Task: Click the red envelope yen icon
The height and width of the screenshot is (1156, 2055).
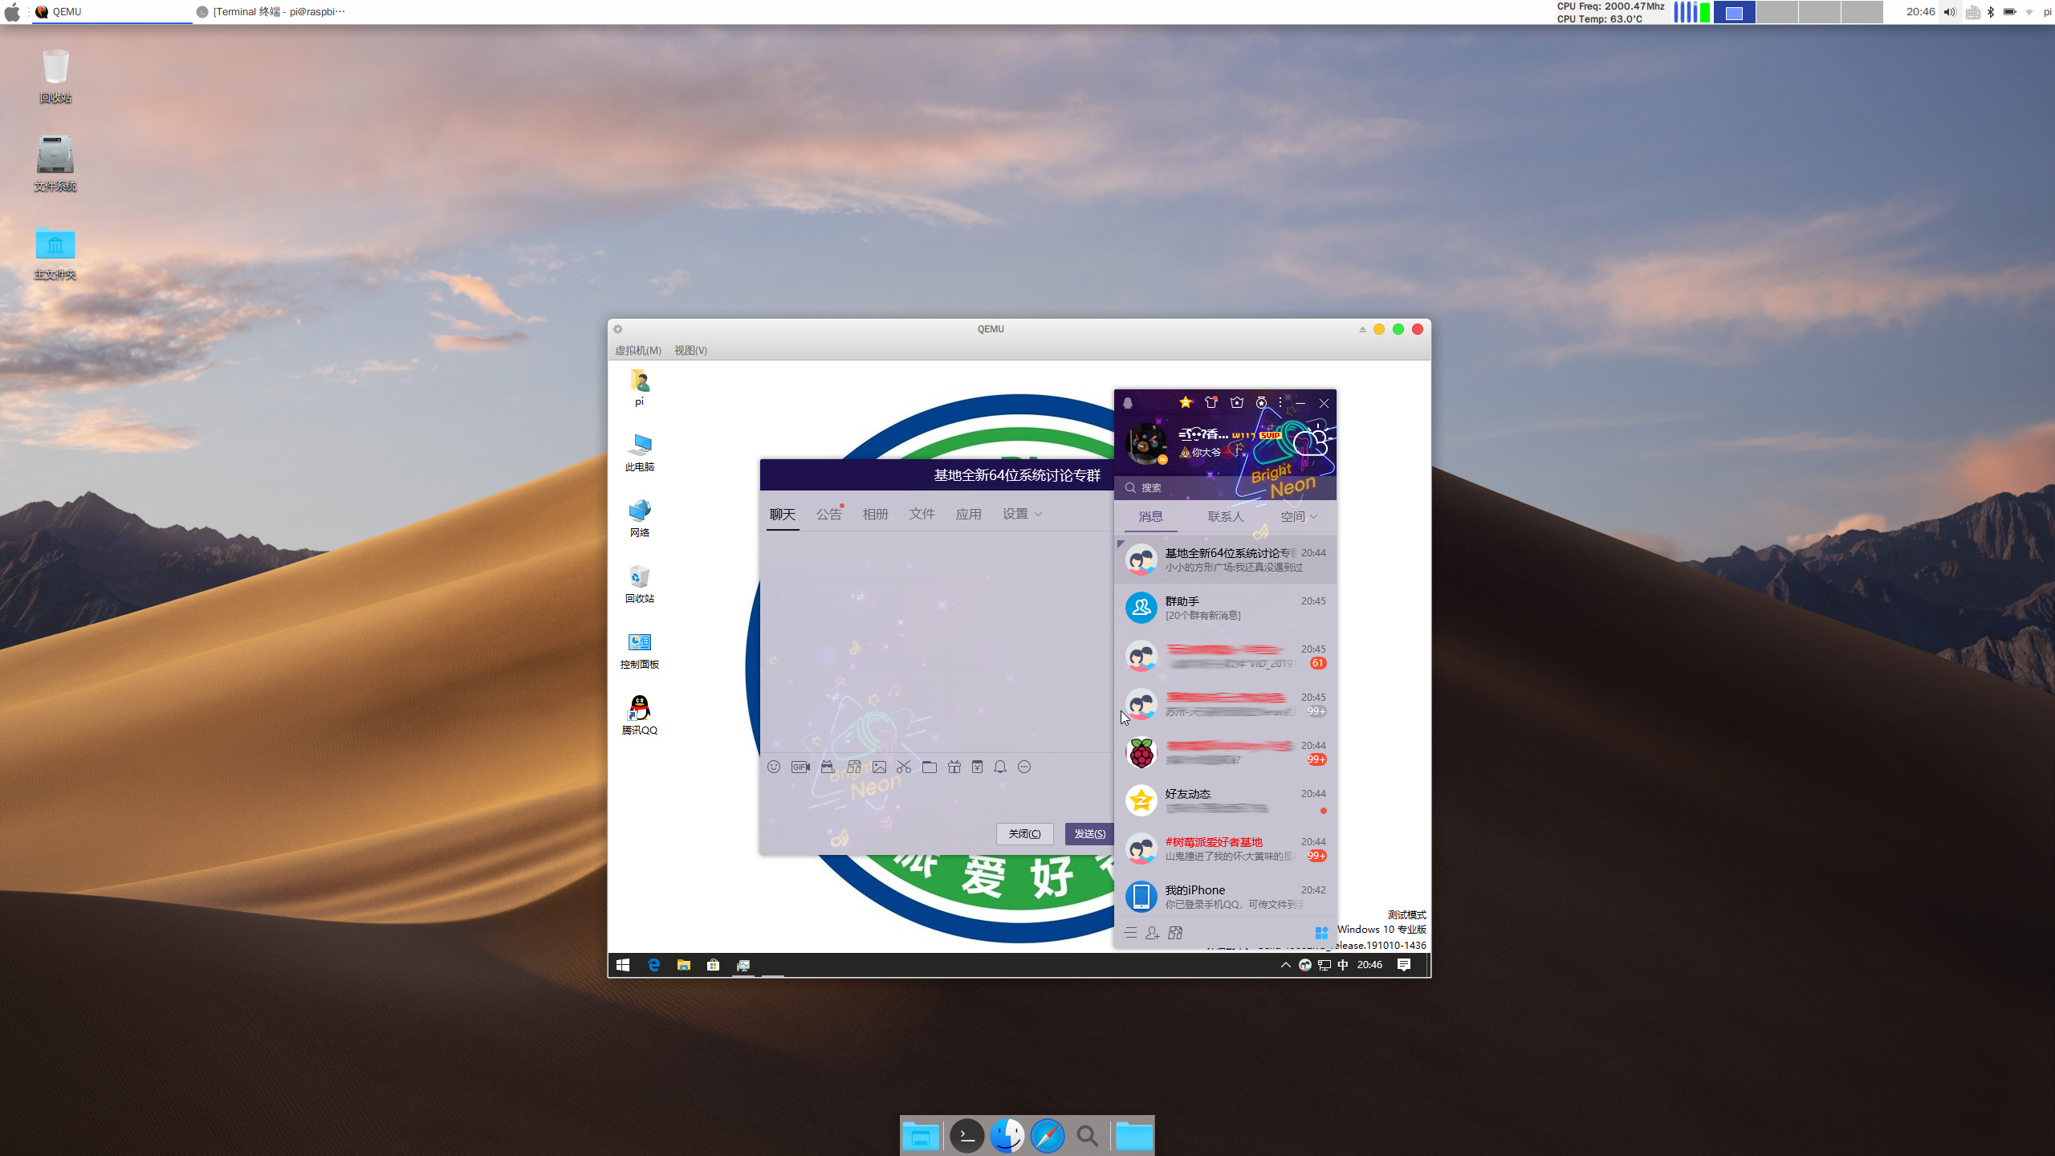Action: [977, 767]
